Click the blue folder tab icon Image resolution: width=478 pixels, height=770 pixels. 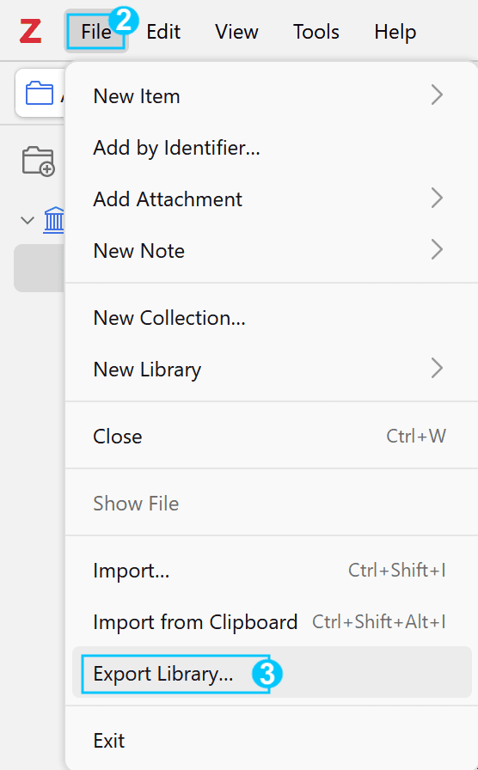[40, 93]
